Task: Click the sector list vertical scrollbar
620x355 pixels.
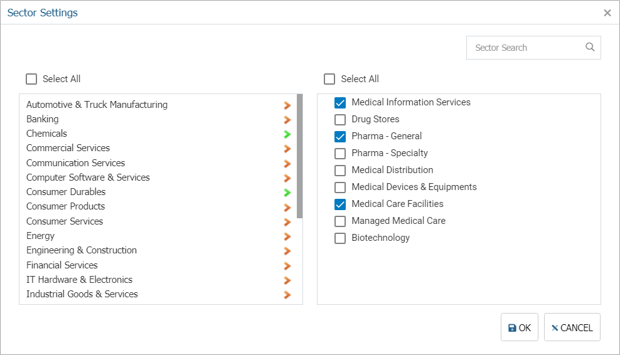Action: pos(300,156)
